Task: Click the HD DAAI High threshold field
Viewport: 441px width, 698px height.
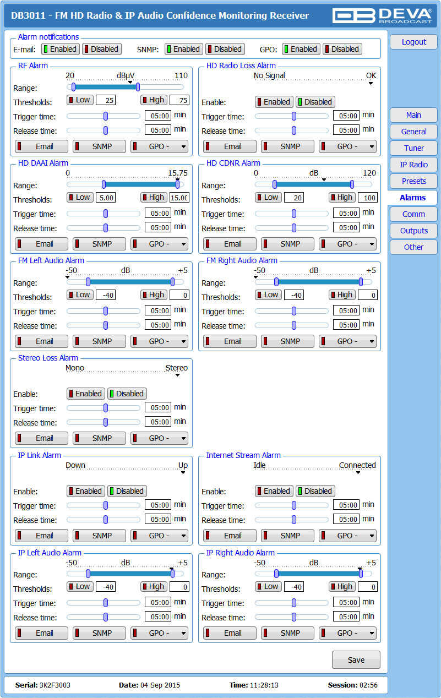Action: click(x=179, y=198)
